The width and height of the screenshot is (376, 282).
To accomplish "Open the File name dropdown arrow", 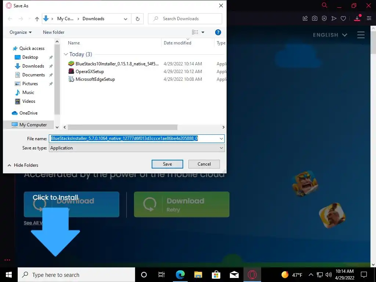I will click(x=221, y=138).
